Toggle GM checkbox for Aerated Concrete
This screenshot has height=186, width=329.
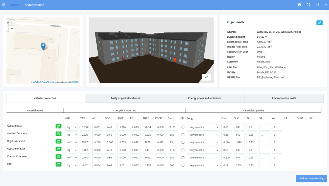point(183,135)
